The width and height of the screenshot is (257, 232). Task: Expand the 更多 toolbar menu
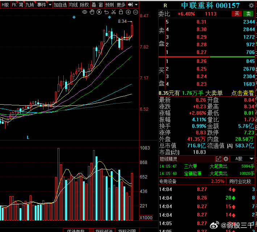pyautogui.click(x=121, y=5)
